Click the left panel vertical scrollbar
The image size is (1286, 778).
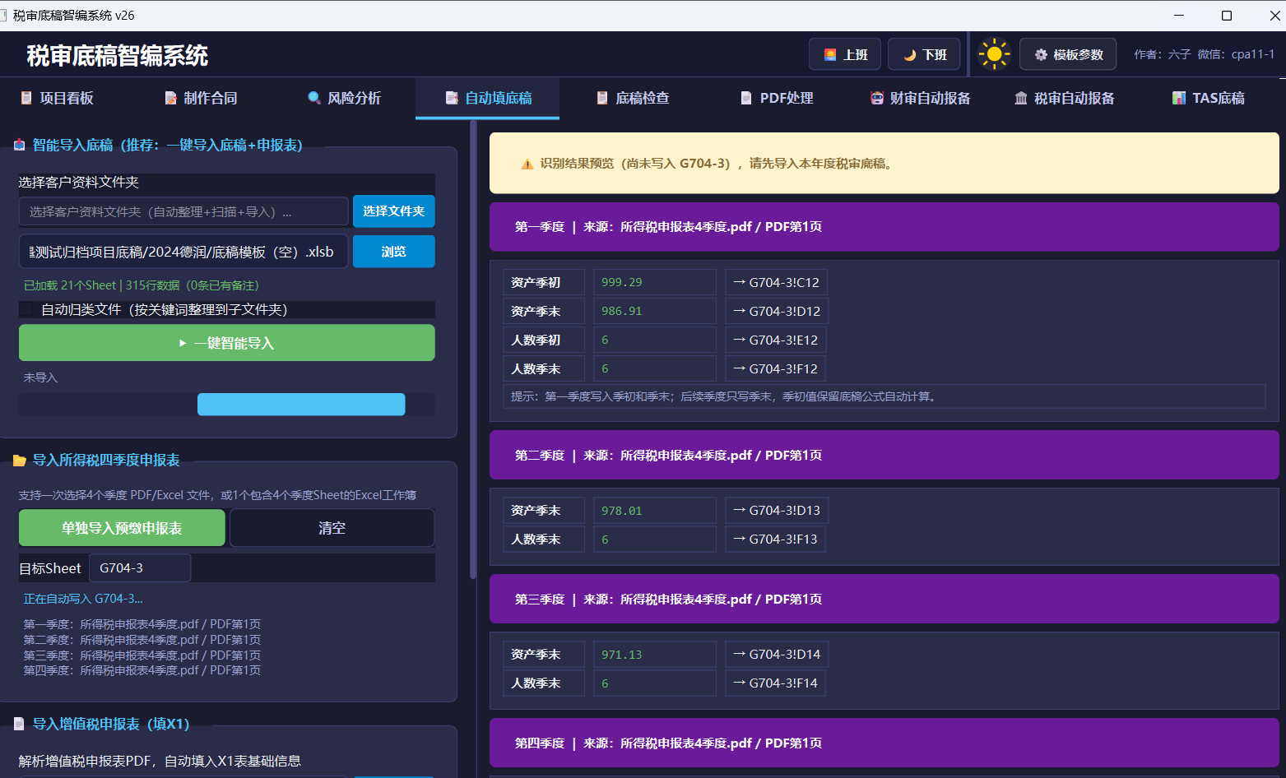pyautogui.click(x=473, y=350)
